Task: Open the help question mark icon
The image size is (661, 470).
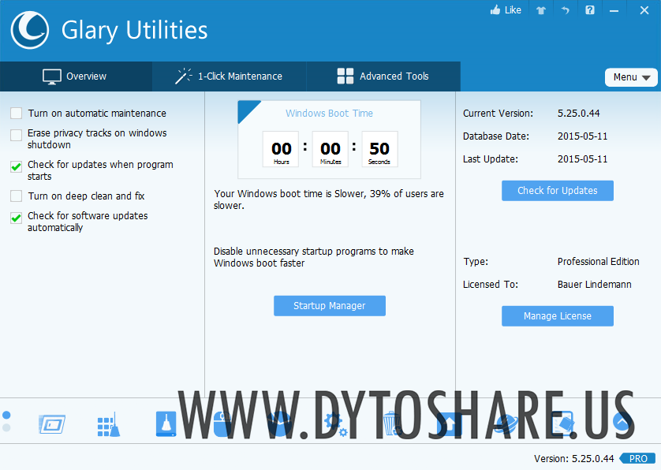Action: (x=590, y=10)
